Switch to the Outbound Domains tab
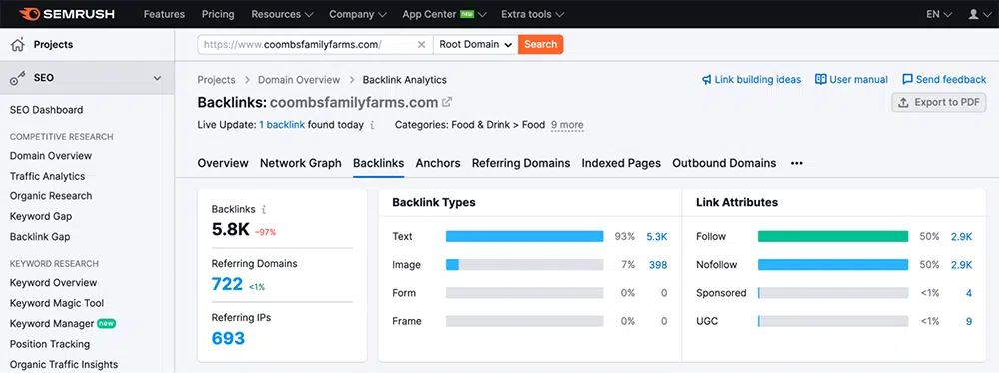999x373 pixels. (x=724, y=163)
